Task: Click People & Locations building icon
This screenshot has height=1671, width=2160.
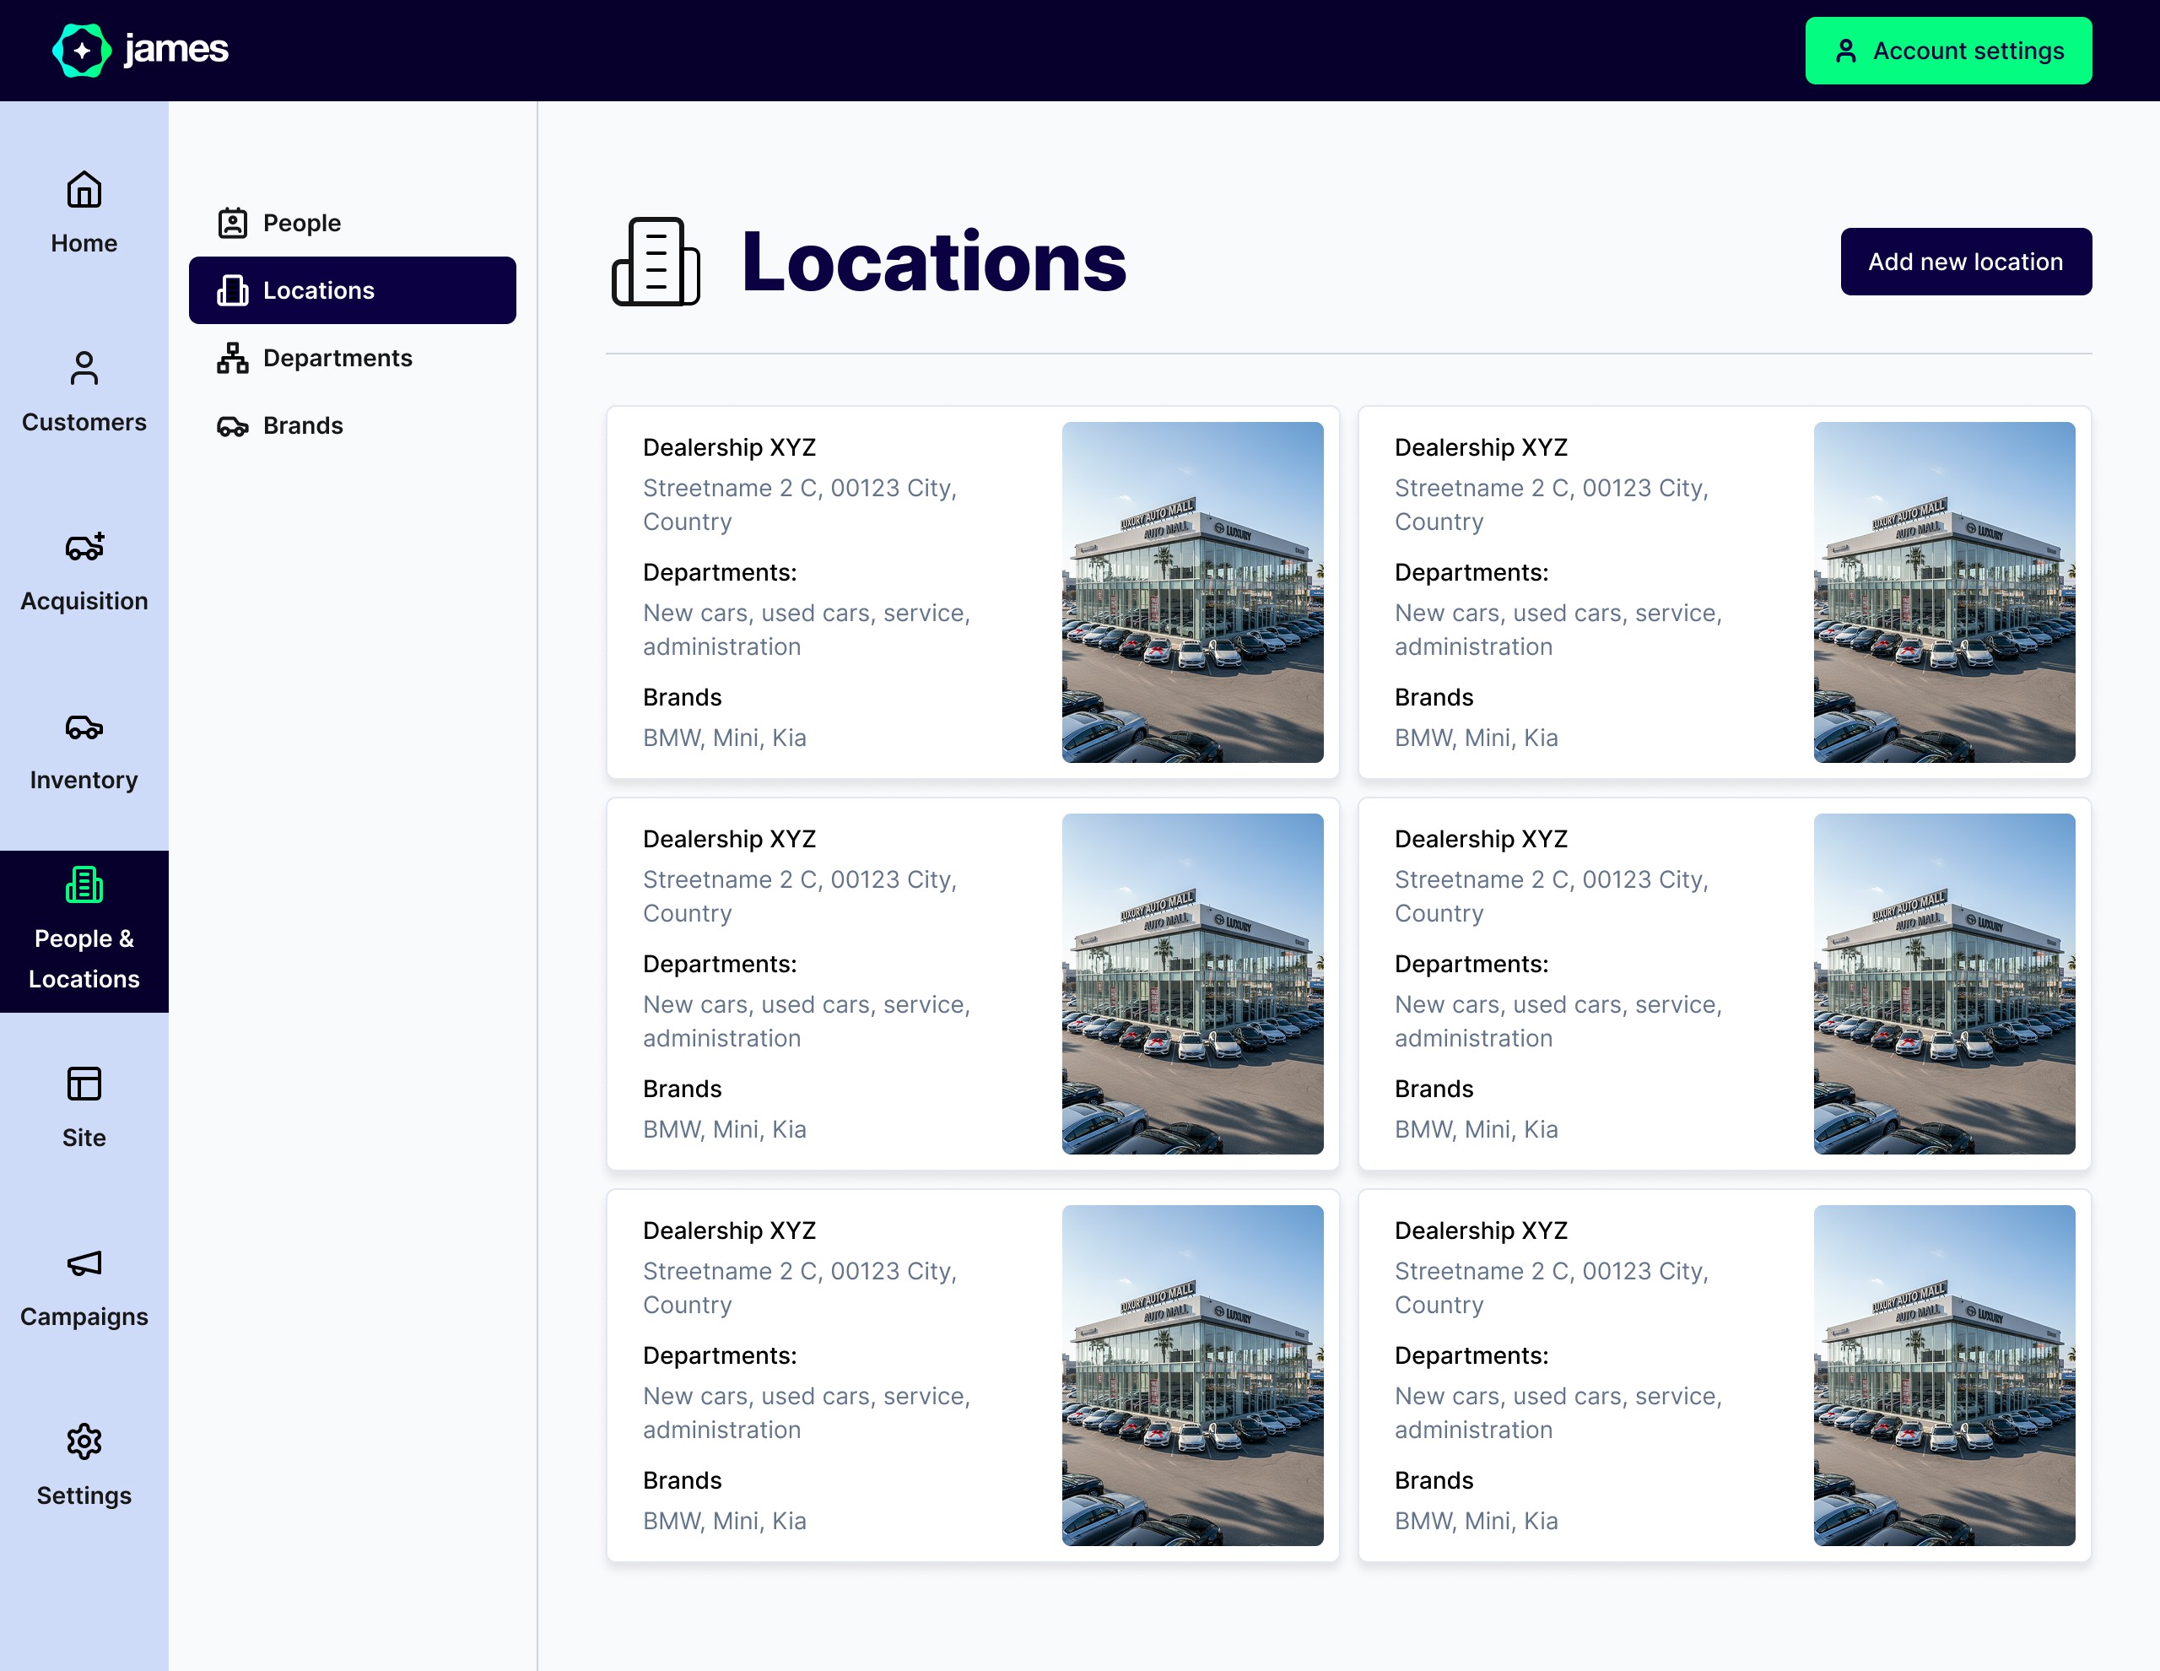Action: pos(84,885)
